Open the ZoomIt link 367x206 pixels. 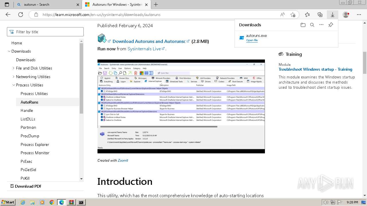pyautogui.click(x=123, y=161)
